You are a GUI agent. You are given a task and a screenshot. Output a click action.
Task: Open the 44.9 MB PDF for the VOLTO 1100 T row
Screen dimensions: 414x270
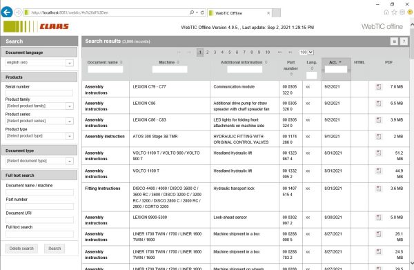point(379,171)
